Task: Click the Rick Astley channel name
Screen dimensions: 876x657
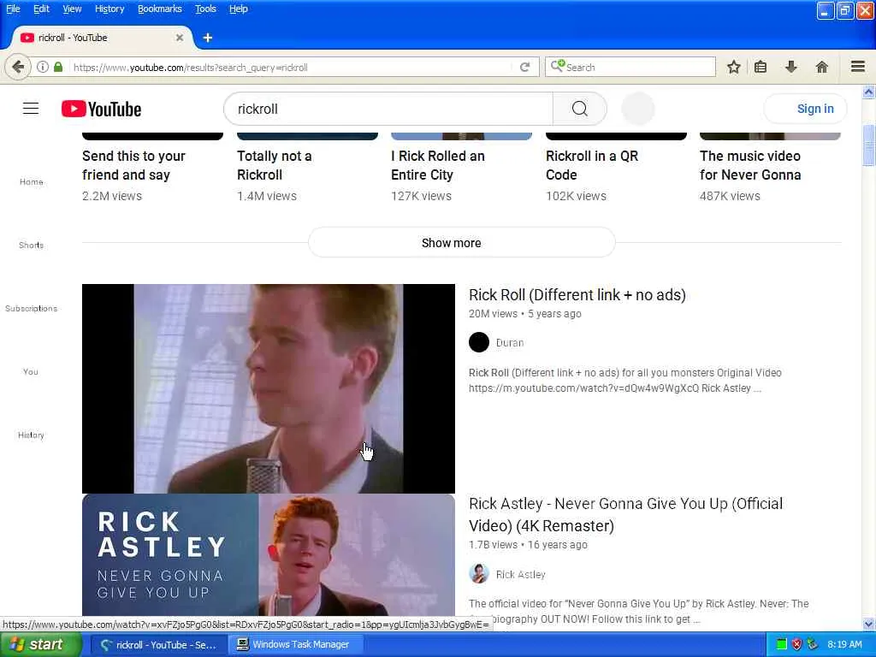Action: pyautogui.click(x=520, y=574)
